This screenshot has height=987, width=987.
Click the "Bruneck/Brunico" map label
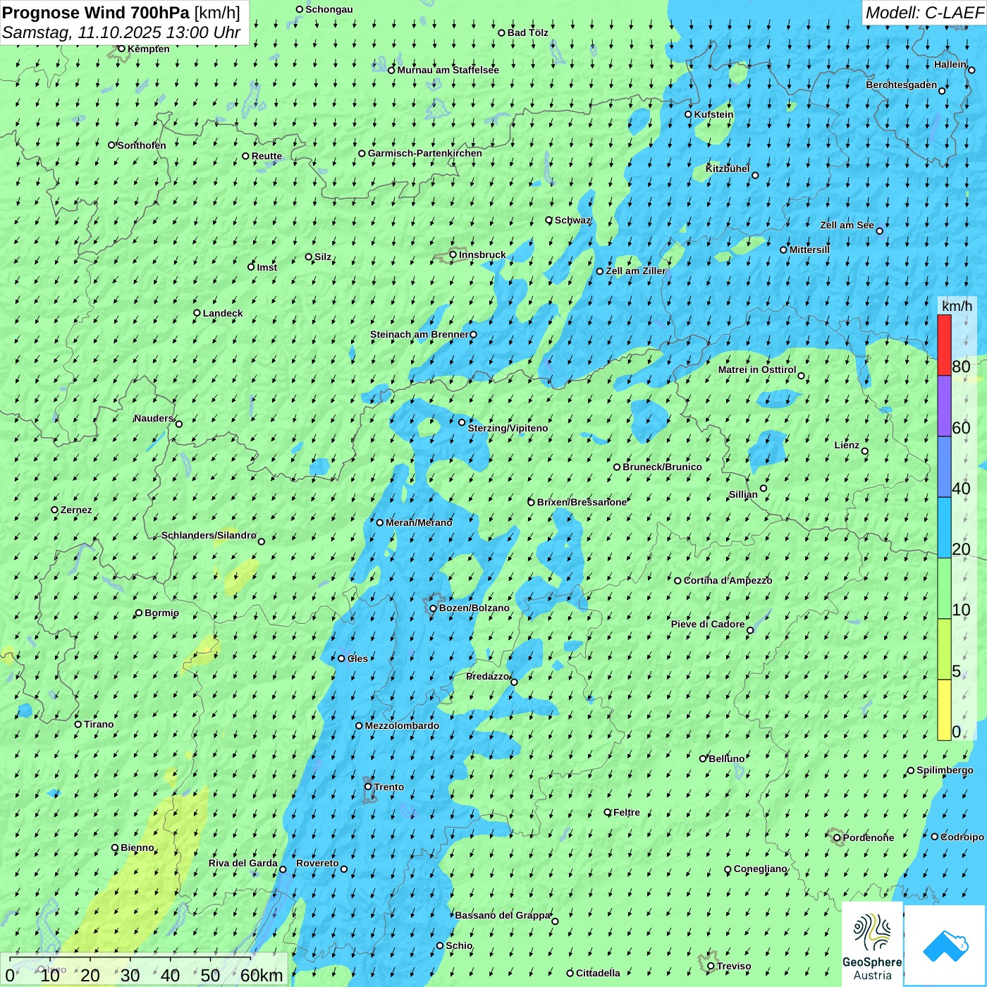tap(662, 467)
